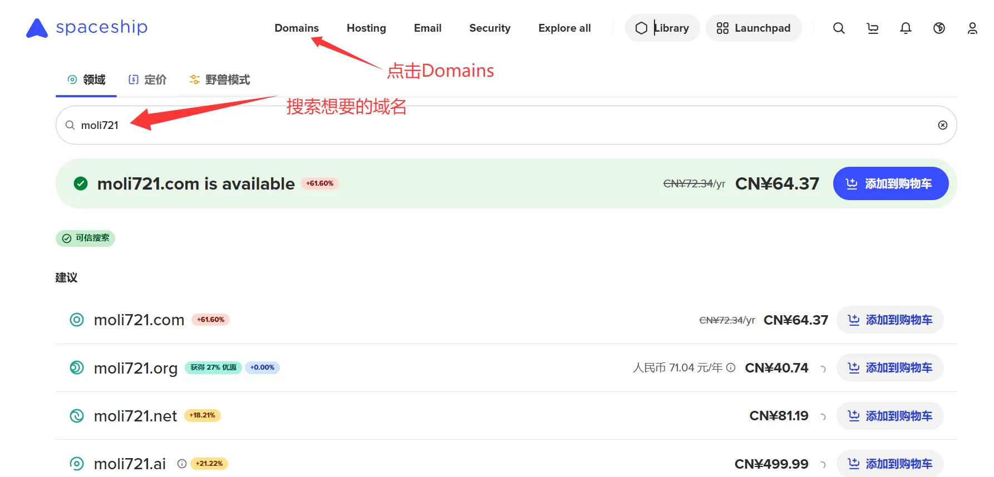
Task: Click the CN¥40.74 price
Action: (776, 368)
